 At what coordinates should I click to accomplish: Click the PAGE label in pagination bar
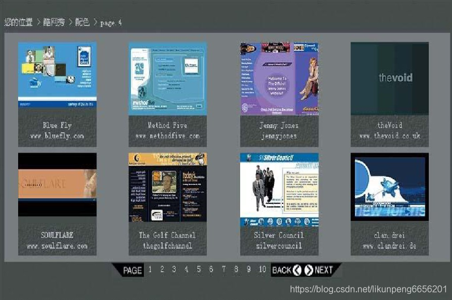(133, 271)
